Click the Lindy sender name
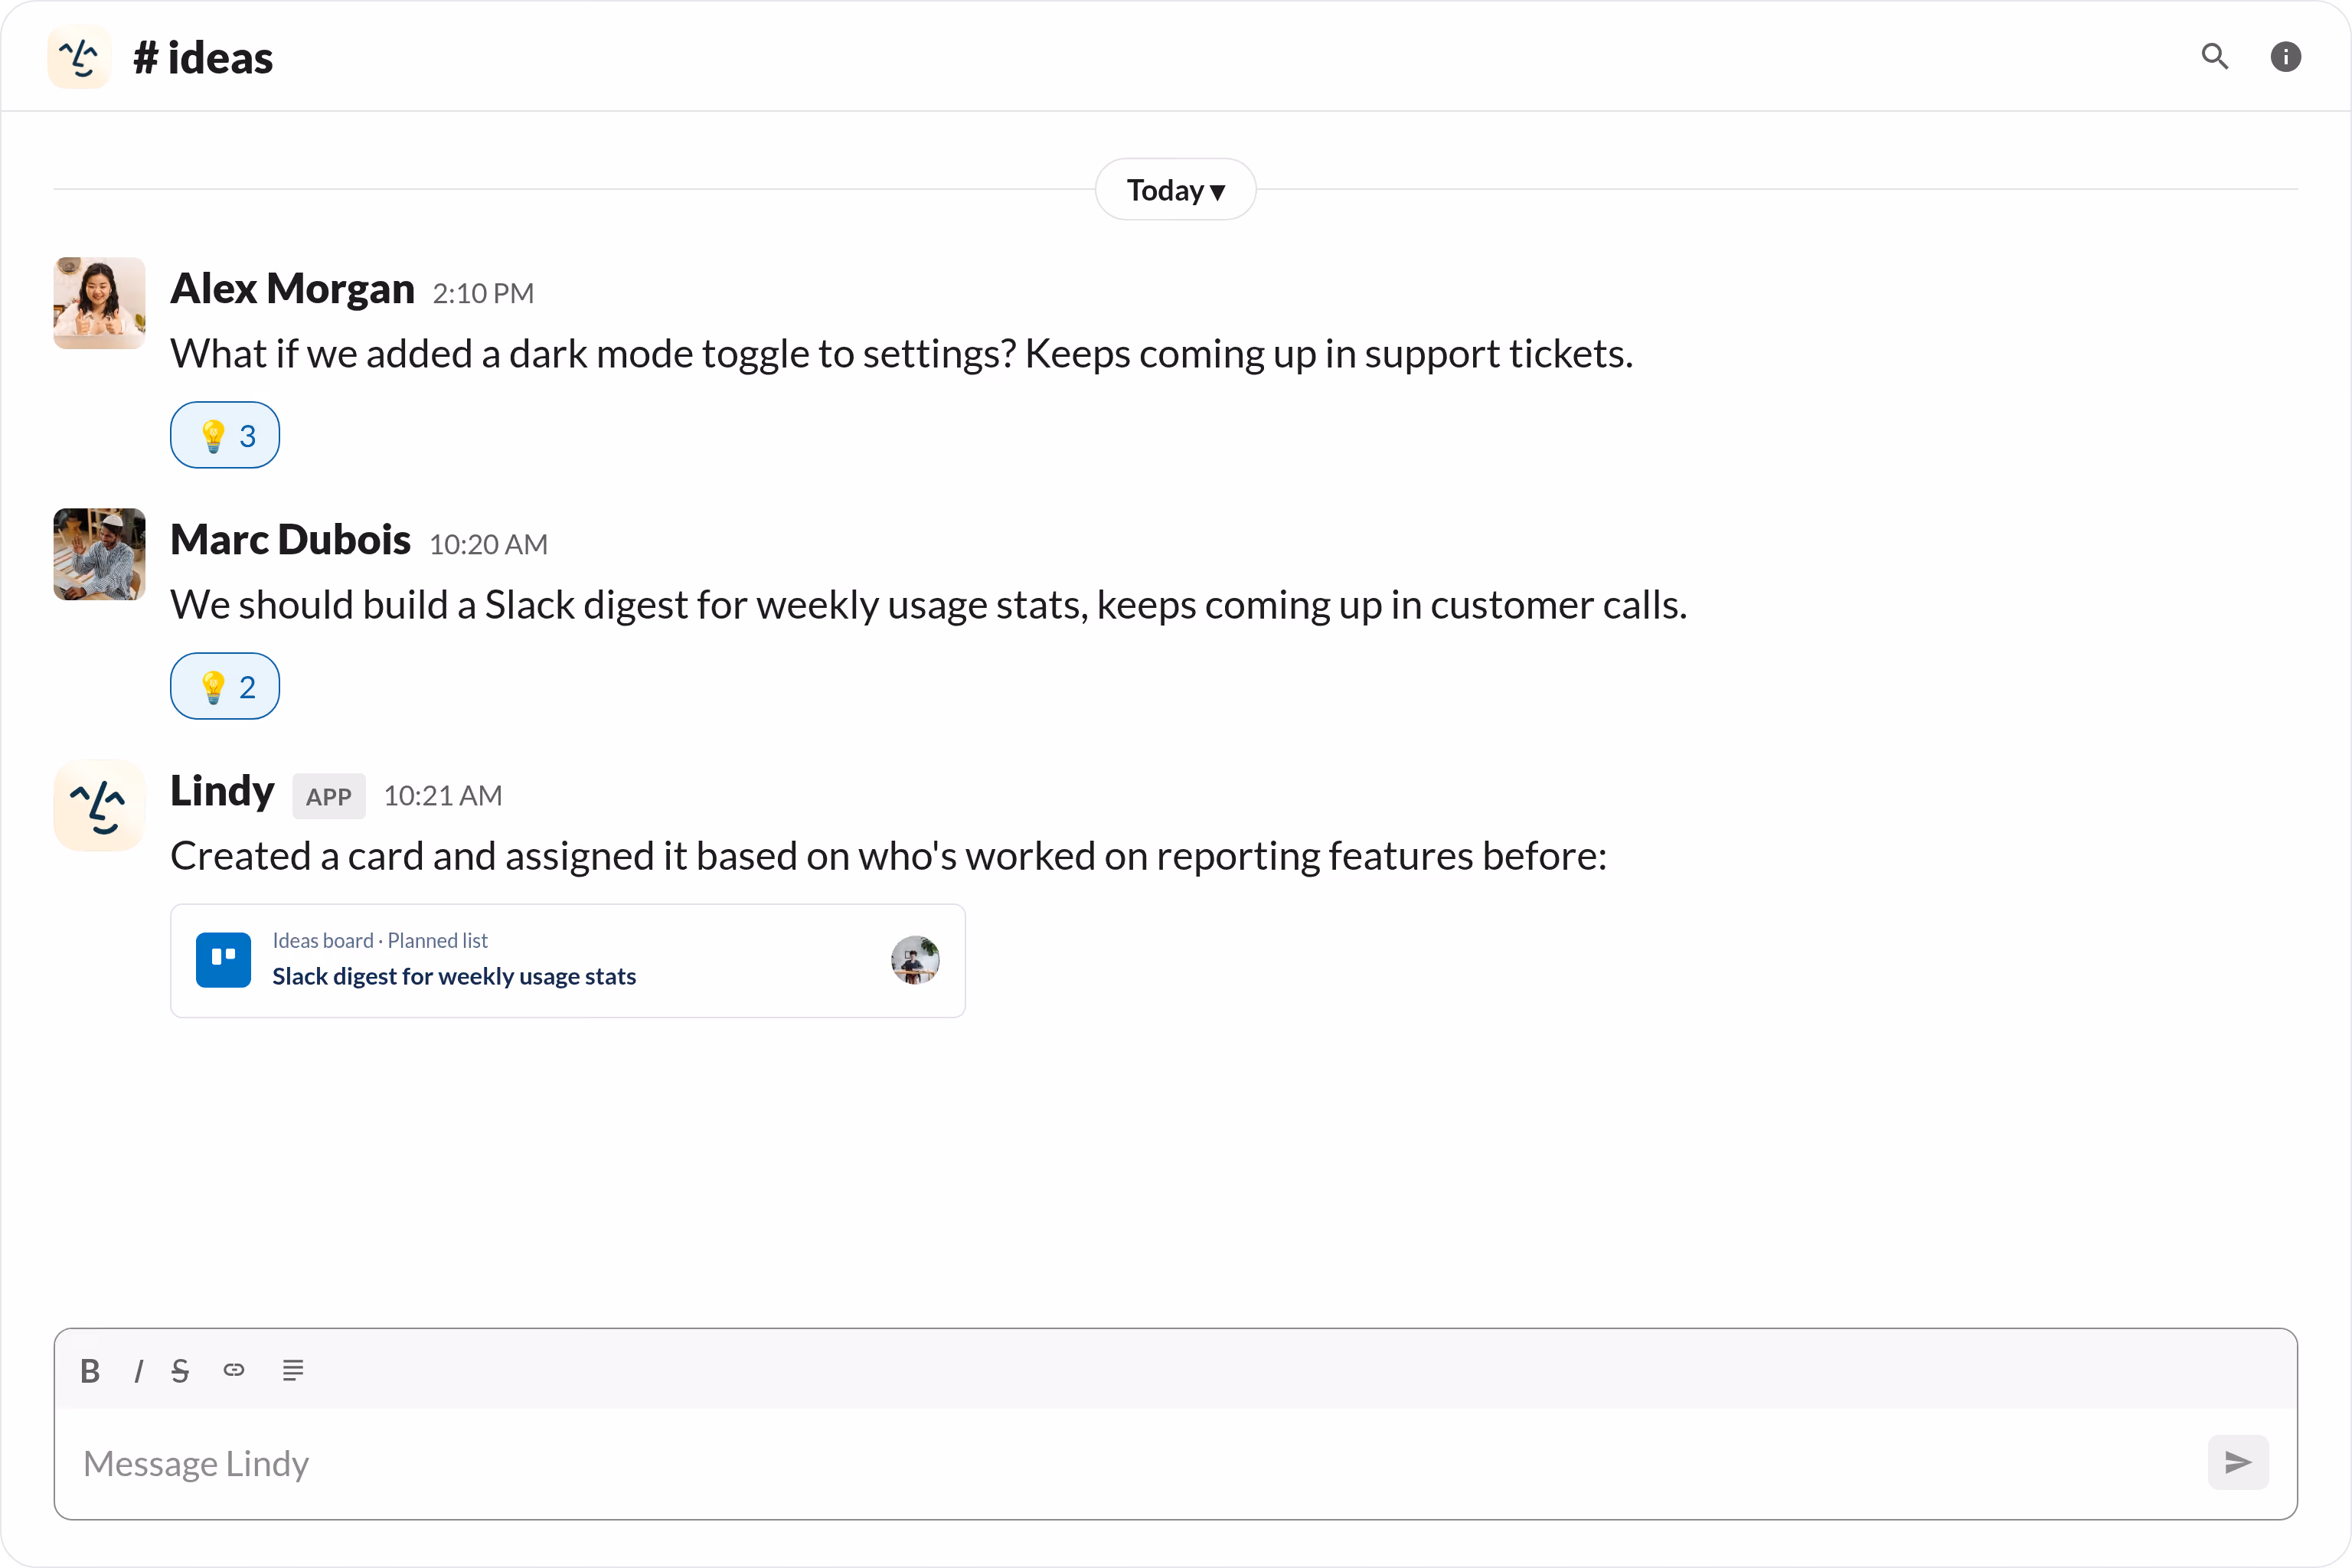 pyautogui.click(x=222, y=790)
